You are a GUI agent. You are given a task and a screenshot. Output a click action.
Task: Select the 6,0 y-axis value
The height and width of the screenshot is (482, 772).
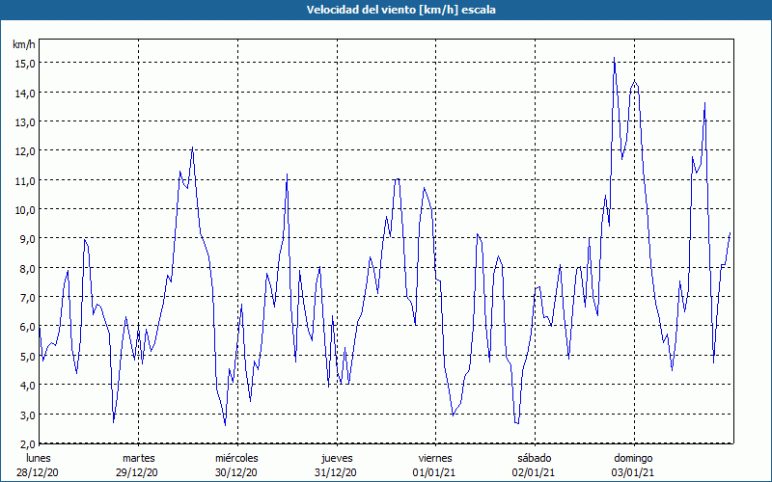click(27, 327)
